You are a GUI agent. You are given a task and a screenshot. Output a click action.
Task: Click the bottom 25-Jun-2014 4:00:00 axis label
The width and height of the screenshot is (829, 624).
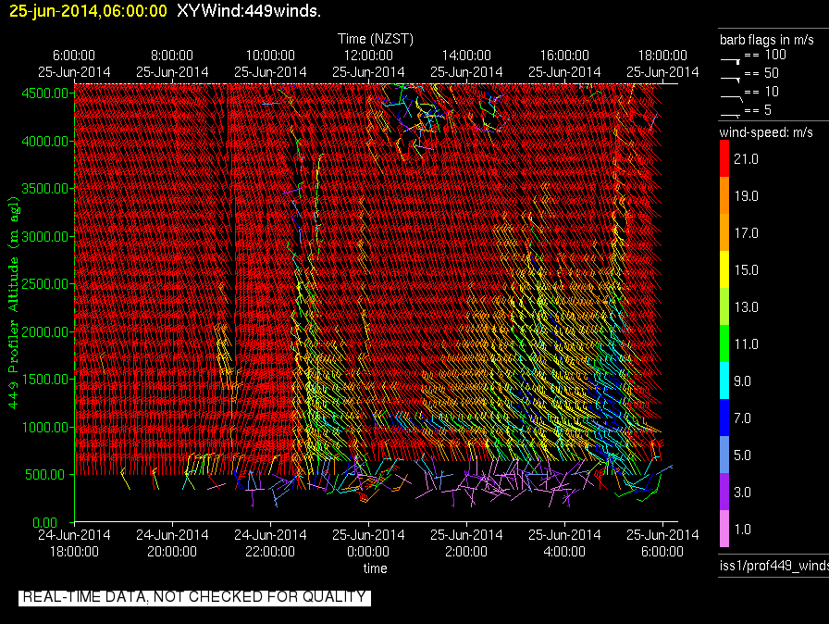[x=564, y=543]
